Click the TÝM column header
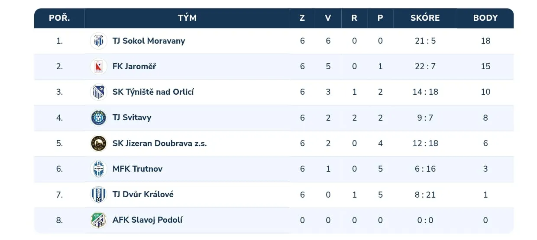Image resolution: width=537 pixels, height=240 pixels. (187, 18)
